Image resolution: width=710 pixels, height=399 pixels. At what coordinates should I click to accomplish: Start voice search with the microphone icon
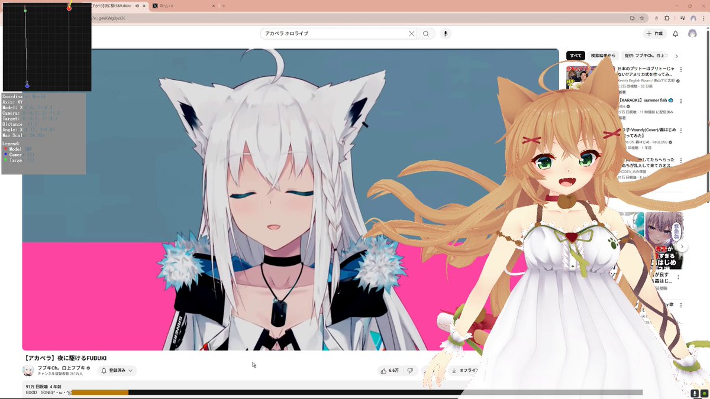click(446, 34)
